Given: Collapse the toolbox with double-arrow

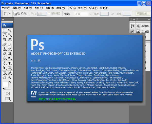Looking at the screenshot, I should (x=3, y=20).
